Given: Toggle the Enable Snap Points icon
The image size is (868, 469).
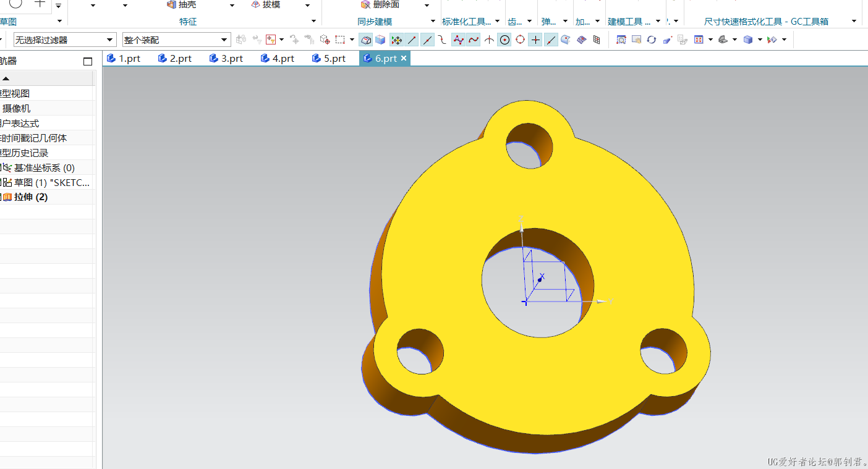Looking at the screenshot, I should tap(397, 40).
